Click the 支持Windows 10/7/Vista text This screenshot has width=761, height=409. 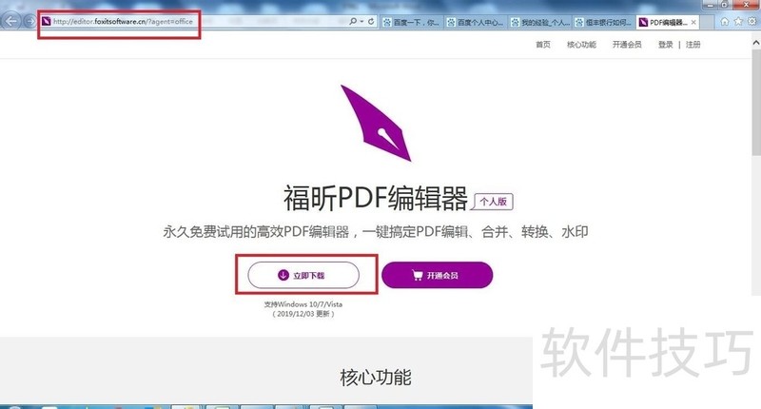(x=303, y=304)
